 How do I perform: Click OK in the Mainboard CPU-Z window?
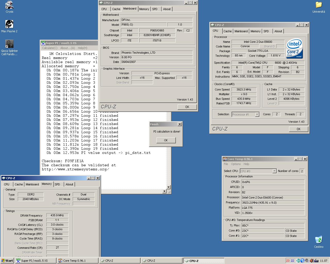tap(187, 107)
